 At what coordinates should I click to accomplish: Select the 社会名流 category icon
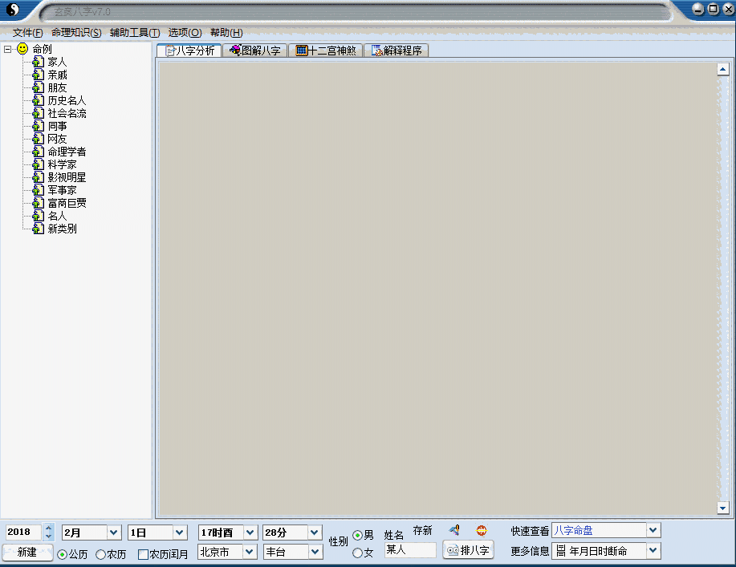[x=38, y=112]
